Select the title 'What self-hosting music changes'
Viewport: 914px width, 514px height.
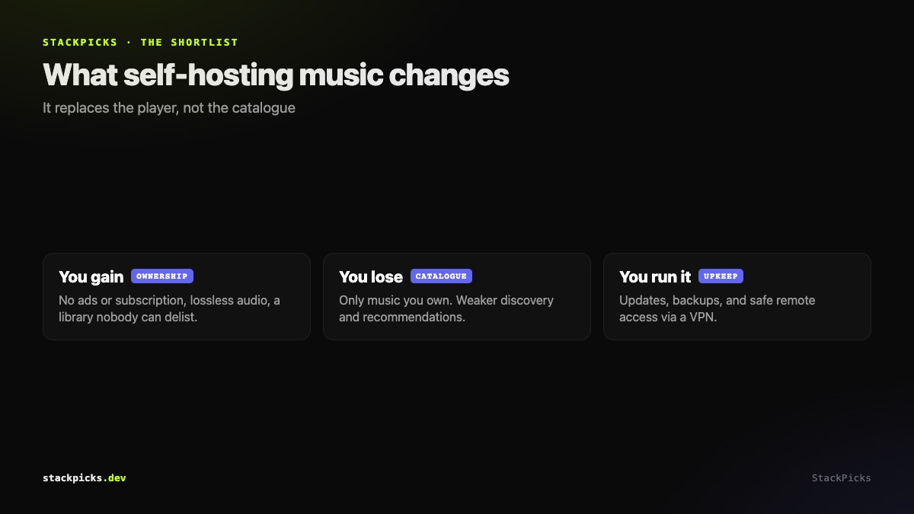click(276, 75)
